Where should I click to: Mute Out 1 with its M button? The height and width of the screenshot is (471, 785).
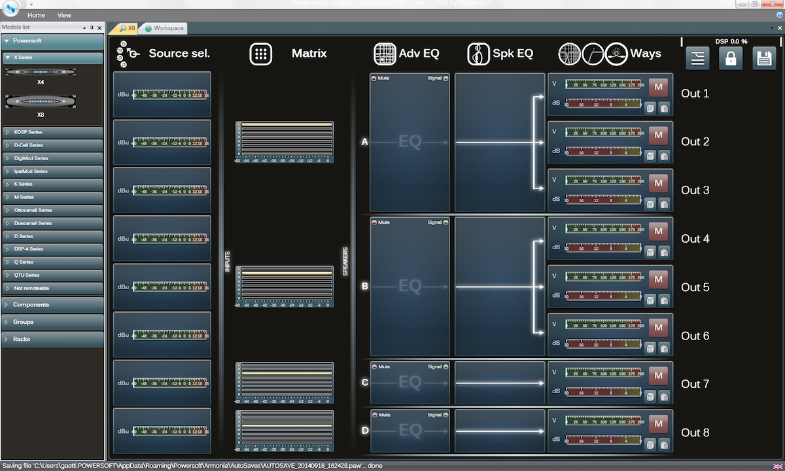[x=659, y=86]
